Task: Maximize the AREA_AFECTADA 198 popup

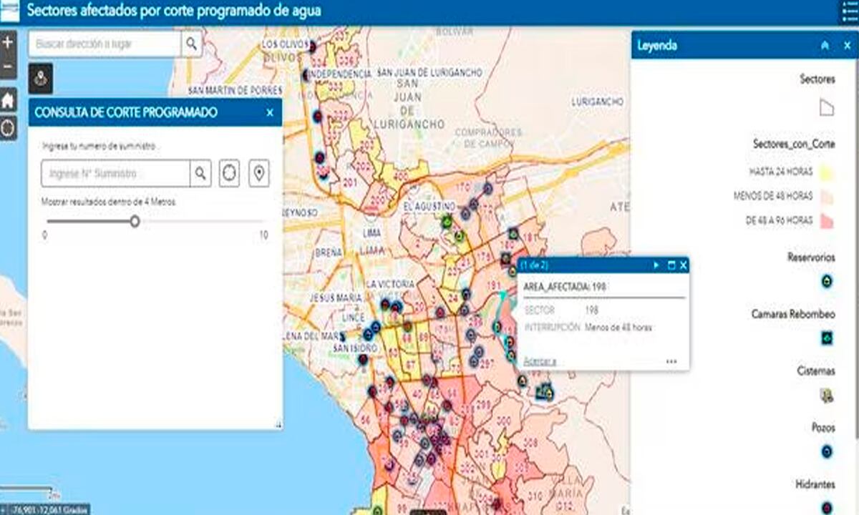Action: click(670, 265)
